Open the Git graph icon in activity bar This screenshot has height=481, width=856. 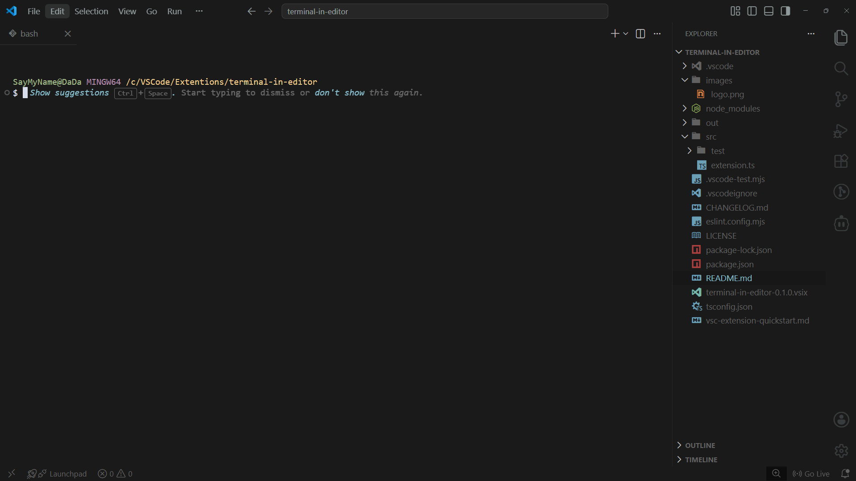click(x=841, y=192)
